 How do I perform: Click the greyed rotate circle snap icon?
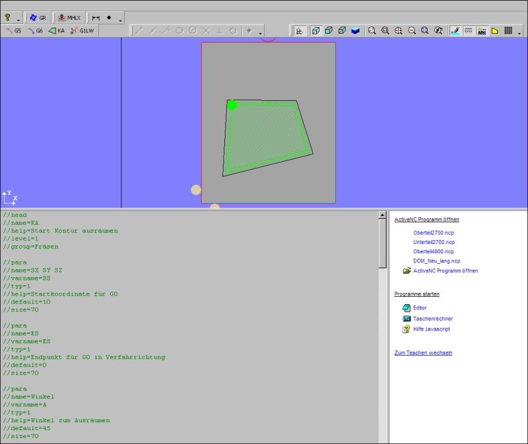[x=233, y=30]
